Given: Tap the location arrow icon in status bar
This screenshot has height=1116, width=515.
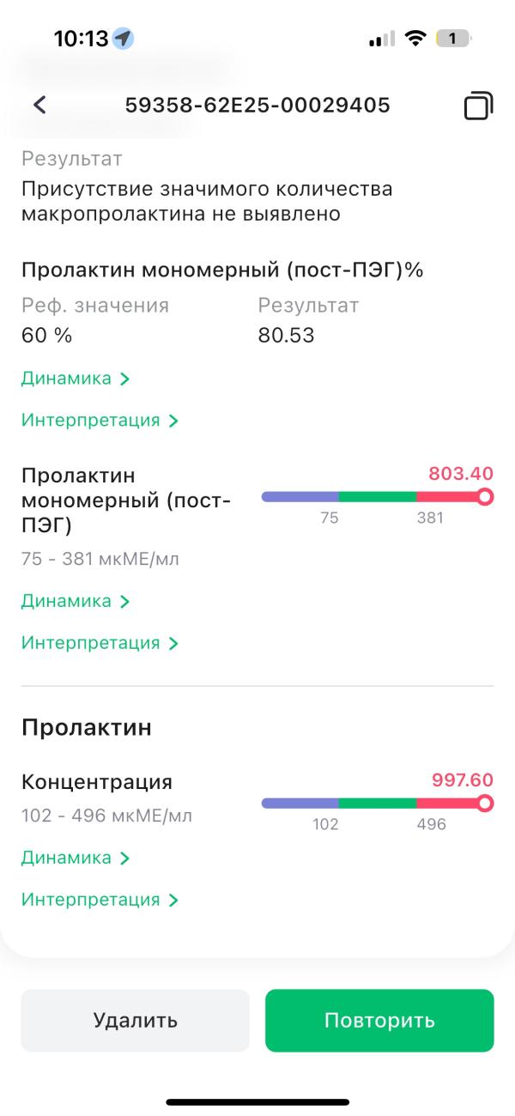Looking at the screenshot, I should pos(124,39).
